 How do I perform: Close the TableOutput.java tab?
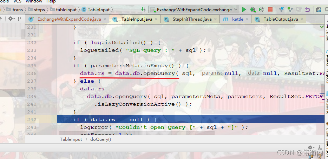pyautogui.click(x=302, y=19)
